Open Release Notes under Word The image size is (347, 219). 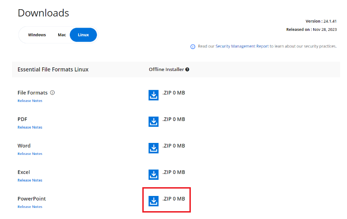30,154
